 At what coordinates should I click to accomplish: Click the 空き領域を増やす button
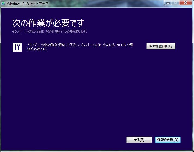(x=161, y=46)
